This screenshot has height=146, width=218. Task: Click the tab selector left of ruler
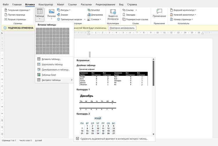[x=2, y=33]
